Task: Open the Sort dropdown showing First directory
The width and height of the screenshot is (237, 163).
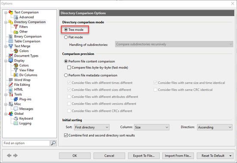Action: (92, 127)
